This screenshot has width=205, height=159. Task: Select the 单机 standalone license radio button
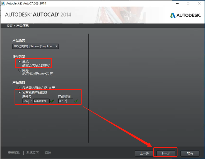pos(20,62)
